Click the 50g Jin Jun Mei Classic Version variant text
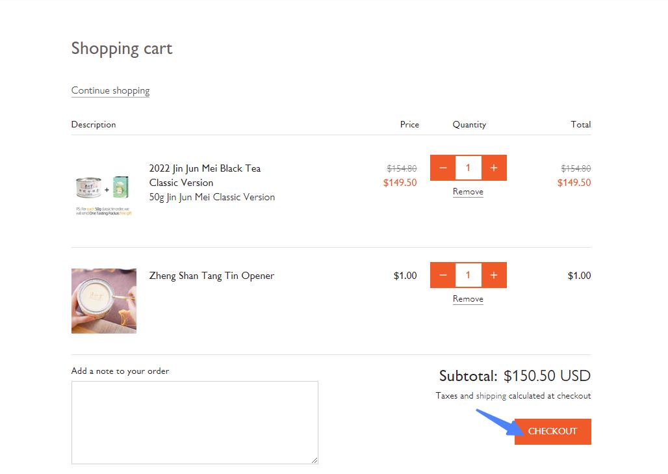 point(212,197)
